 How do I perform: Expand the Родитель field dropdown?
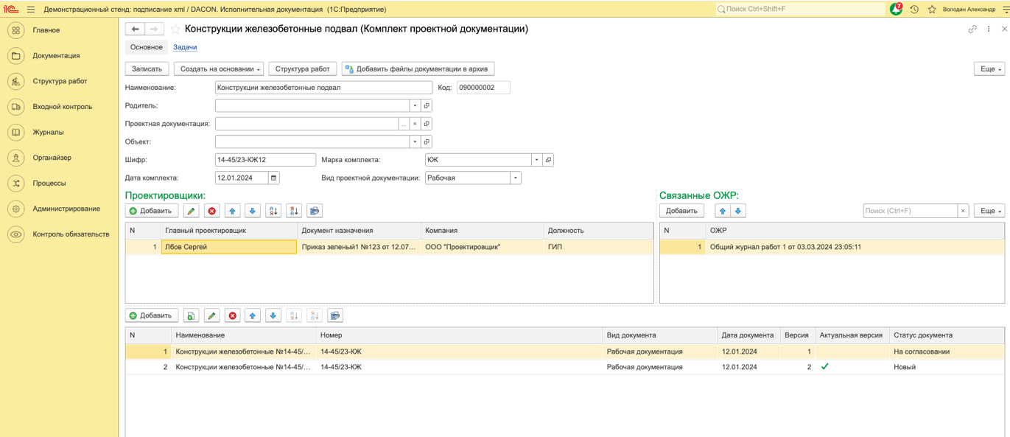415,105
